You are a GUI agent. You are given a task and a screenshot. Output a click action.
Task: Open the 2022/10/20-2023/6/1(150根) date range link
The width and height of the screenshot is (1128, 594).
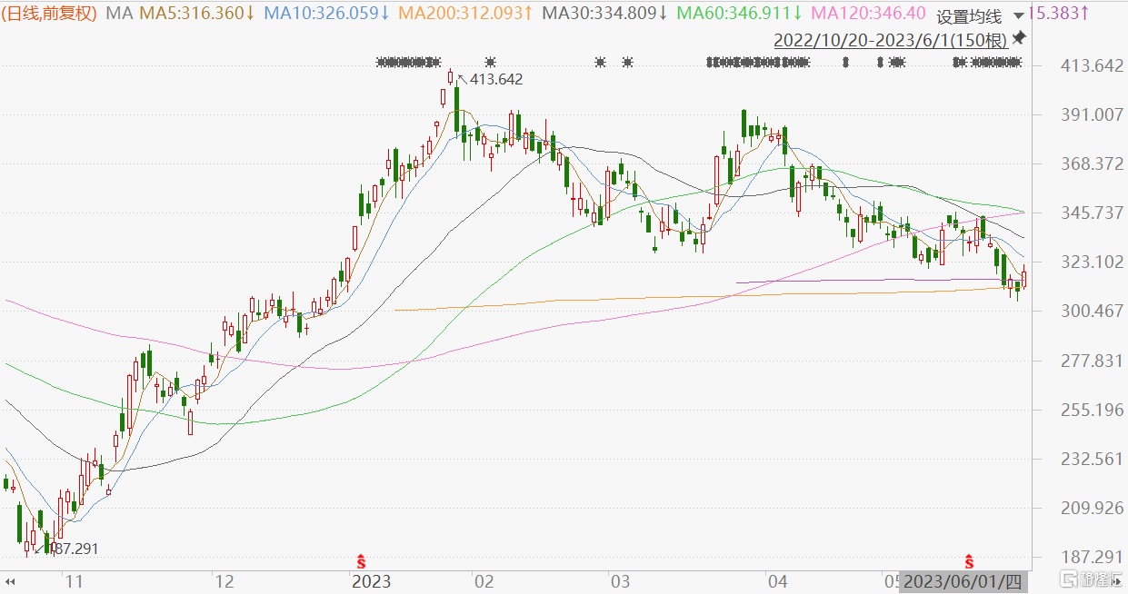[x=890, y=41]
